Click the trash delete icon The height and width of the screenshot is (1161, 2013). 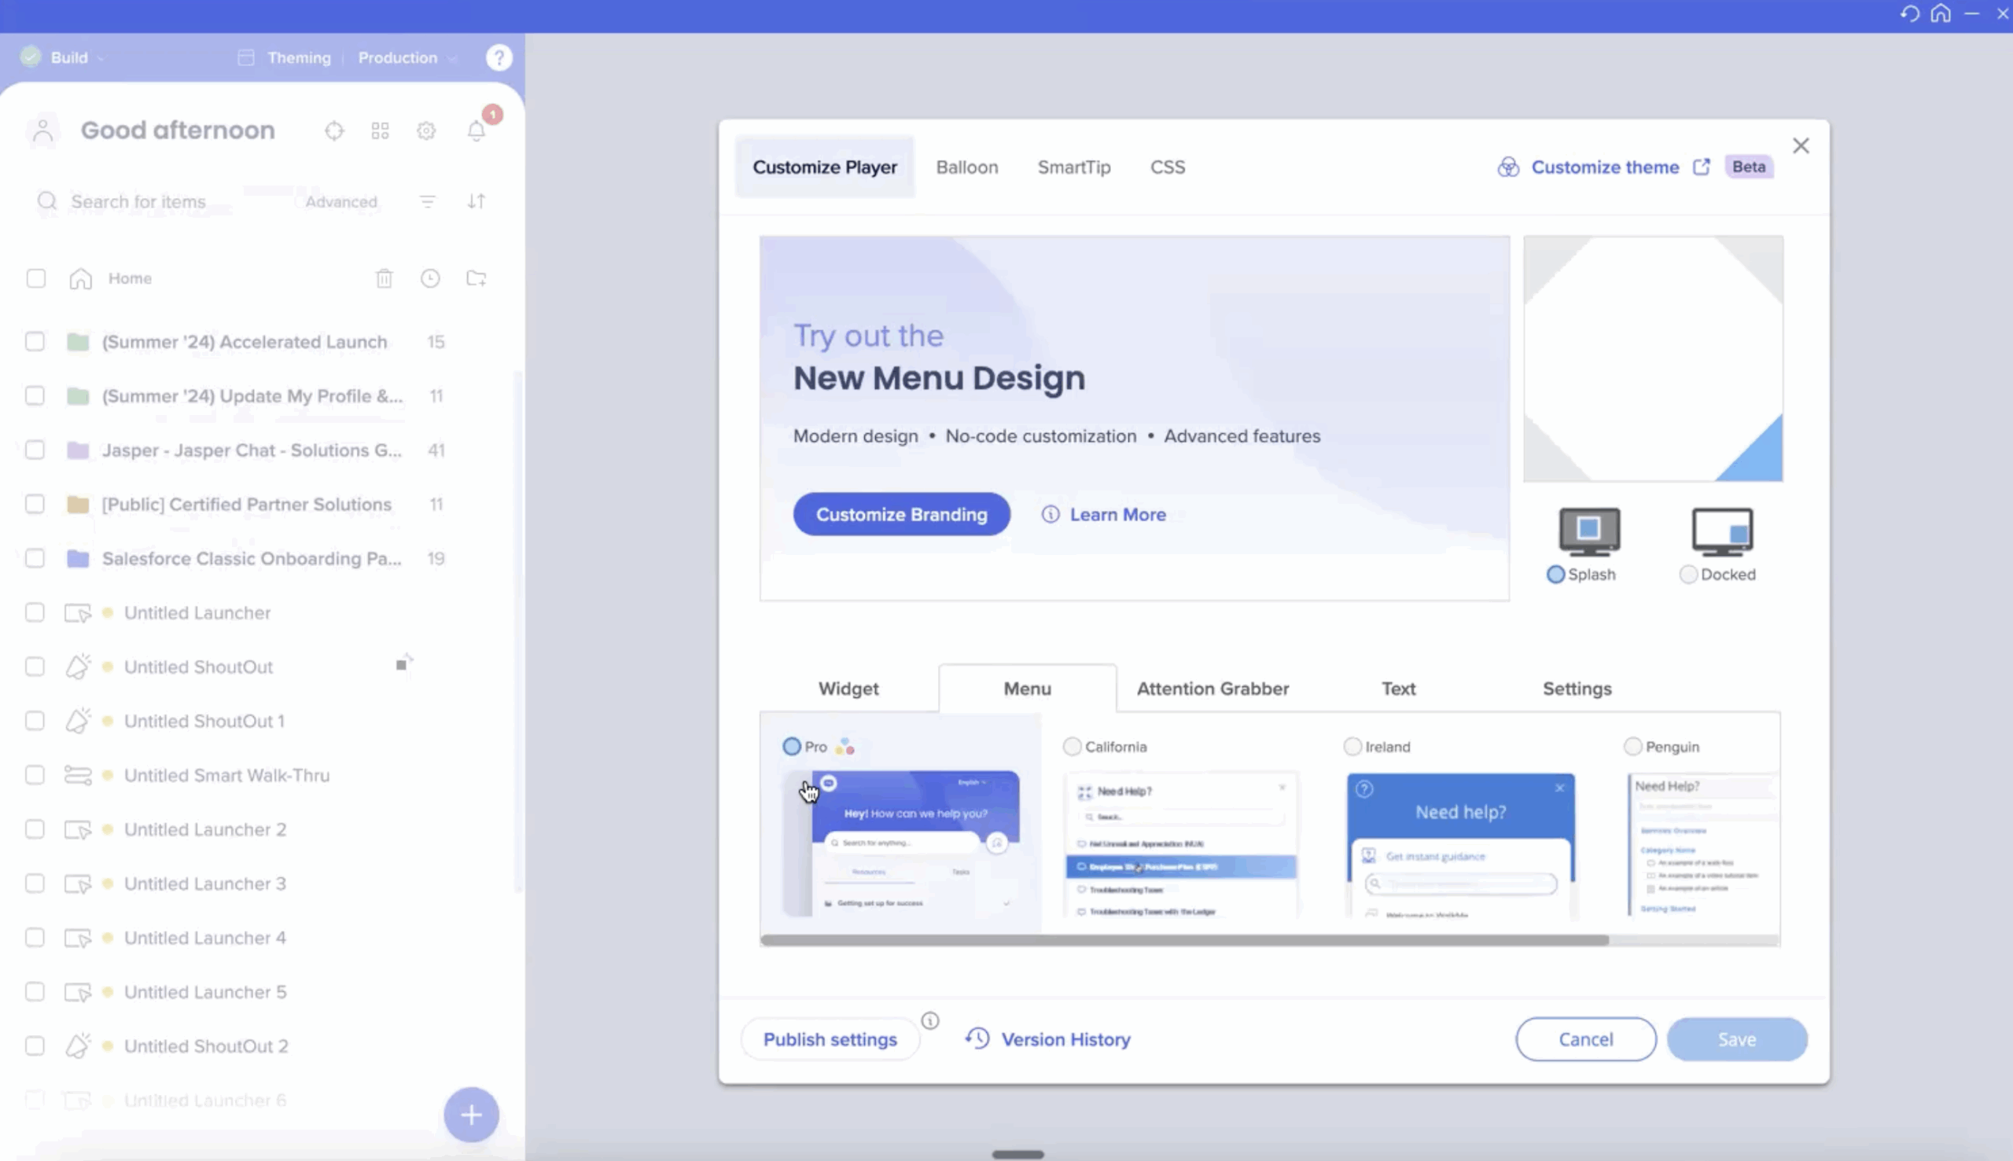point(385,278)
